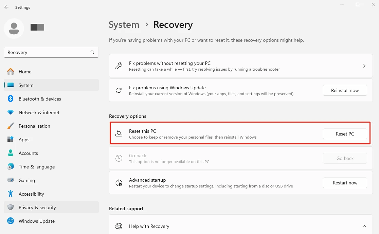Image resolution: width=379 pixels, height=234 pixels.
Task: Click the Accessibility figure icon
Action: pyautogui.click(x=11, y=194)
